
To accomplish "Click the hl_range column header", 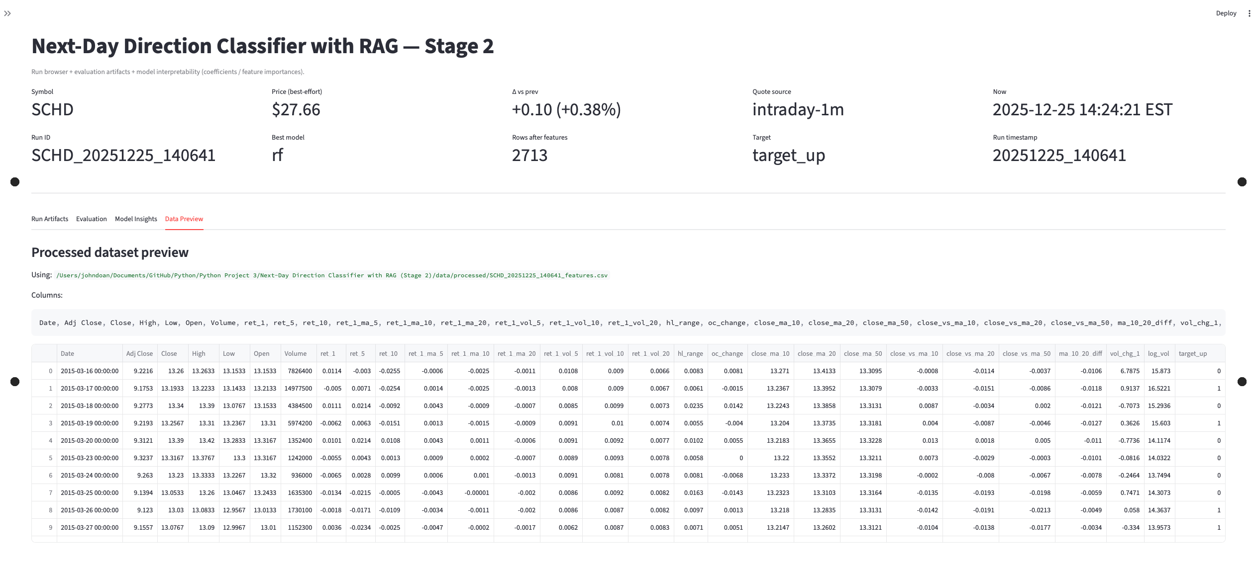I will [690, 353].
